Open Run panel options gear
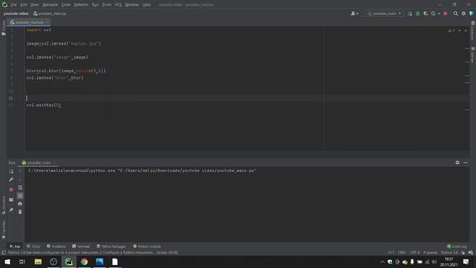Viewport: 476px width, 268px height. point(457,163)
